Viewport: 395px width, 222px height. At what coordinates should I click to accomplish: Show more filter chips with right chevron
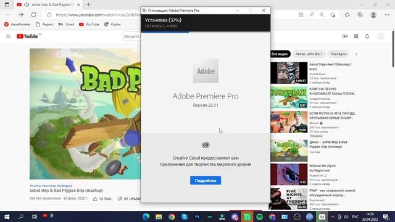(x=356, y=54)
